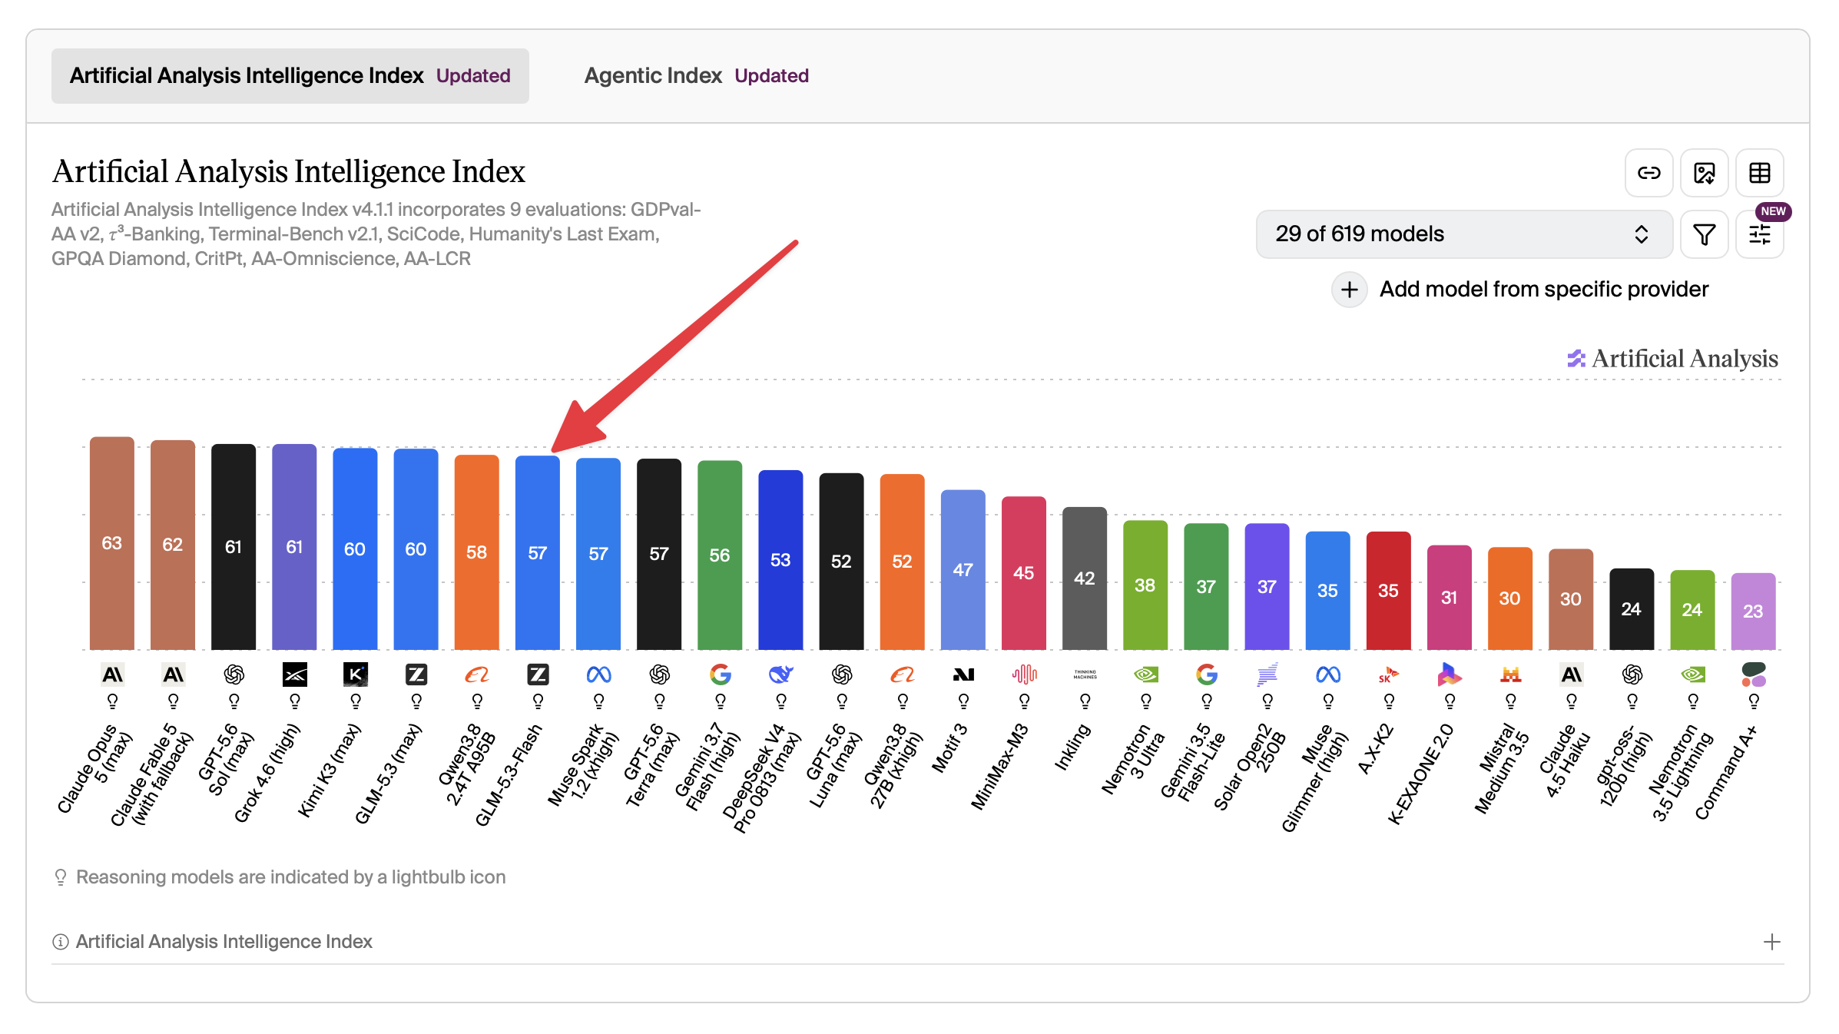Click the Z logo for GLM-5.3-Flash

538,674
